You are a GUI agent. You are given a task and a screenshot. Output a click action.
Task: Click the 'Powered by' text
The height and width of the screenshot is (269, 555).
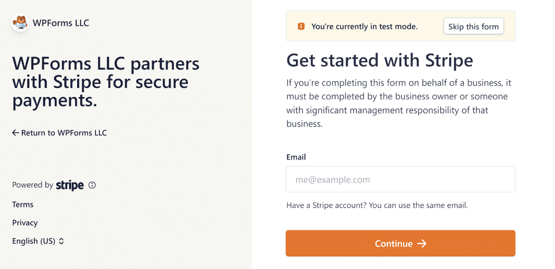[32, 185]
